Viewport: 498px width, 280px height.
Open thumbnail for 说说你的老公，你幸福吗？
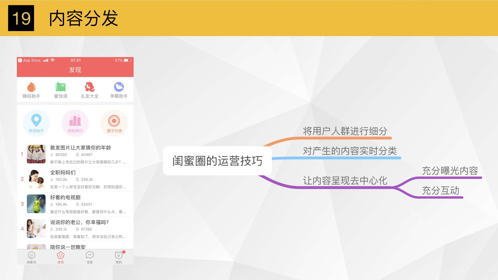point(36,229)
